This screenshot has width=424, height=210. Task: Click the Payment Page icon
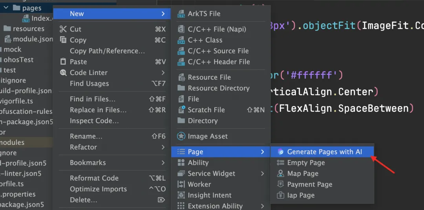pyautogui.click(x=280, y=184)
